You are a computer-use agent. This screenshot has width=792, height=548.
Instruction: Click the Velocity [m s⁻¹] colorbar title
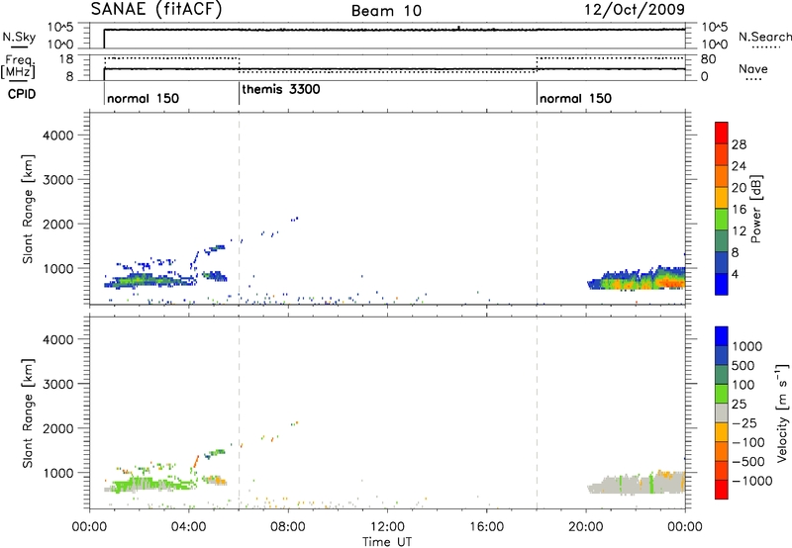(x=782, y=412)
